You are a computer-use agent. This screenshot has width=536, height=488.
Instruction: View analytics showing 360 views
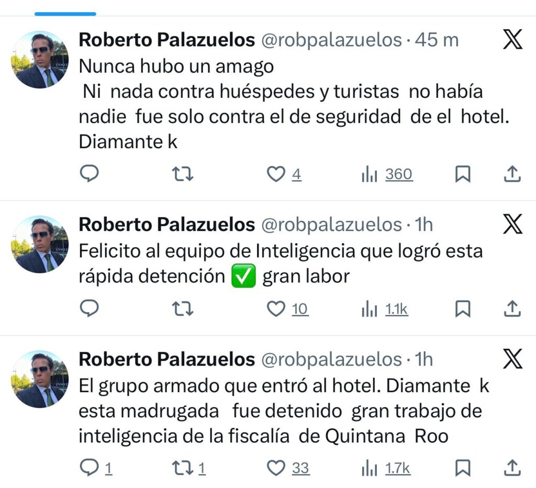tap(387, 174)
